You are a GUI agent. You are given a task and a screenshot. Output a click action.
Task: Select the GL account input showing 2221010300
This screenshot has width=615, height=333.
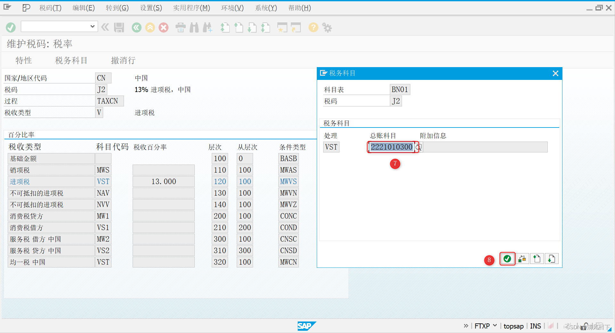click(x=391, y=147)
